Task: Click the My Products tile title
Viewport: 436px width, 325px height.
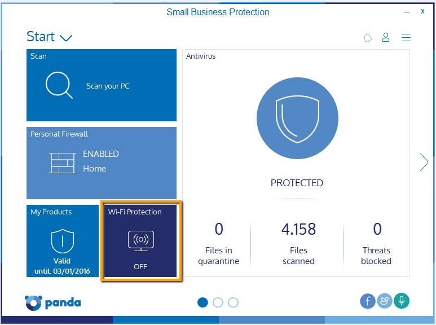Action: click(51, 212)
